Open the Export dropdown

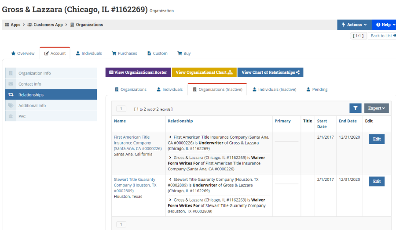376,108
